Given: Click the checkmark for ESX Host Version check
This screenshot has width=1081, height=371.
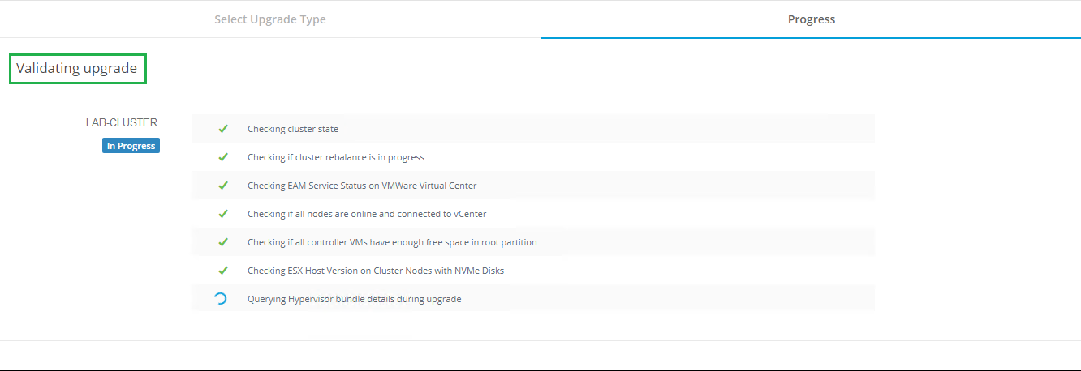Looking at the screenshot, I should point(223,271).
